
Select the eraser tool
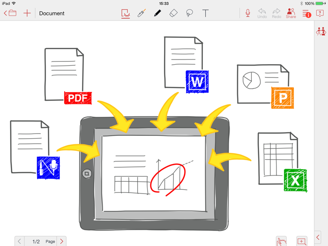[173, 13]
